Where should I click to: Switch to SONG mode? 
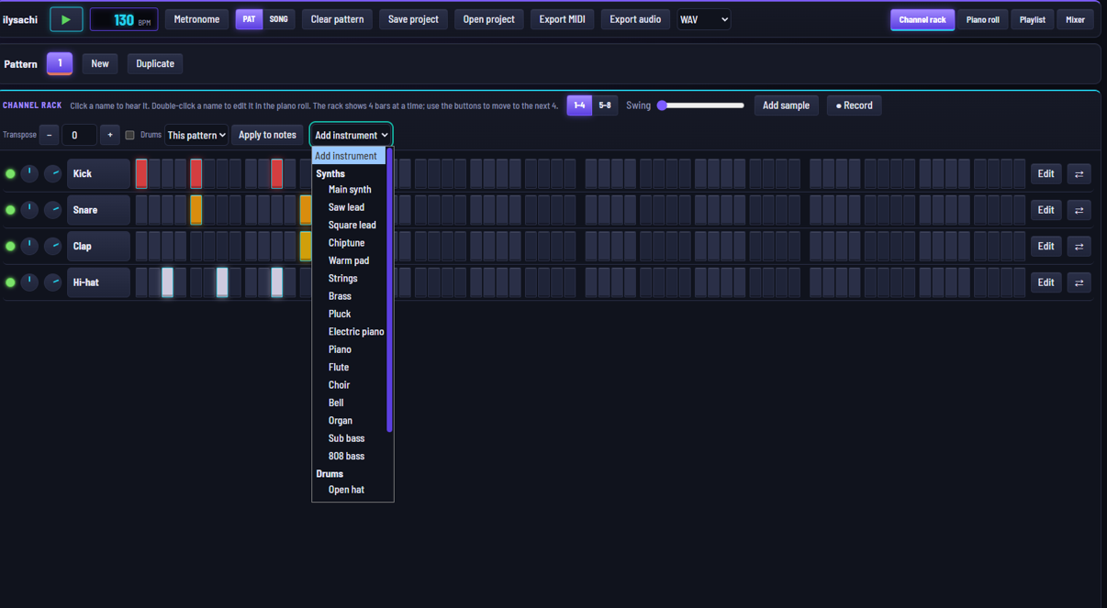278,19
